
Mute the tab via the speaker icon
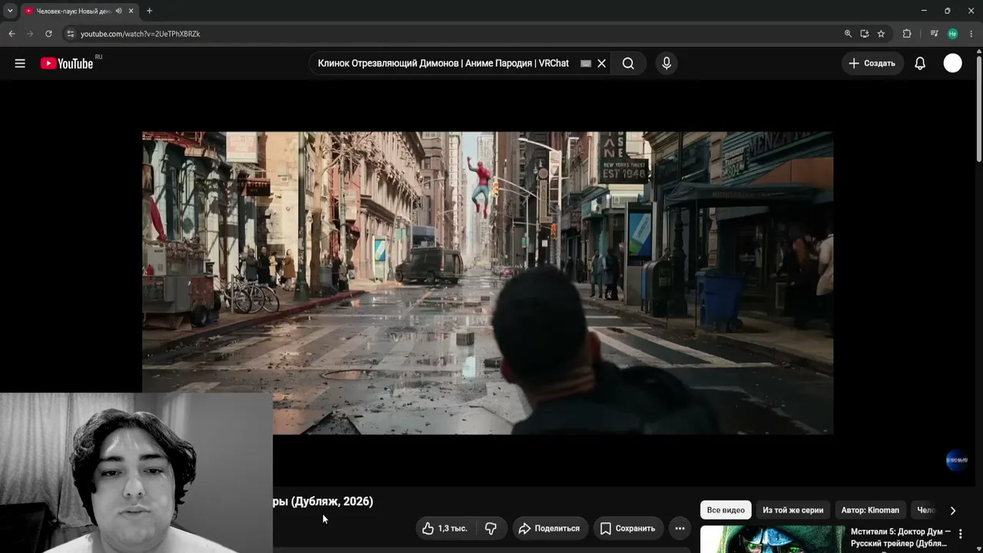(118, 11)
